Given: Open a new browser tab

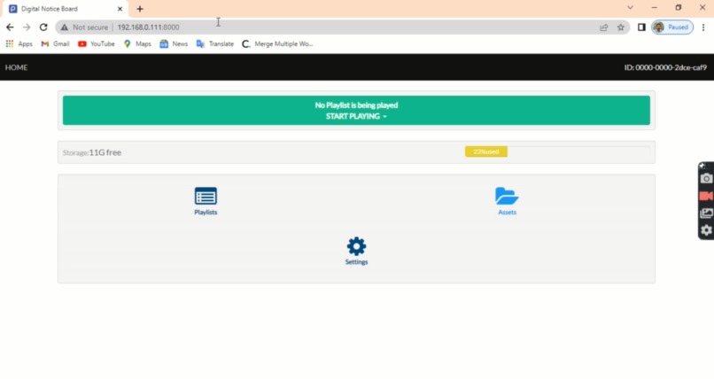Looking at the screenshot, I should point(140,9).
